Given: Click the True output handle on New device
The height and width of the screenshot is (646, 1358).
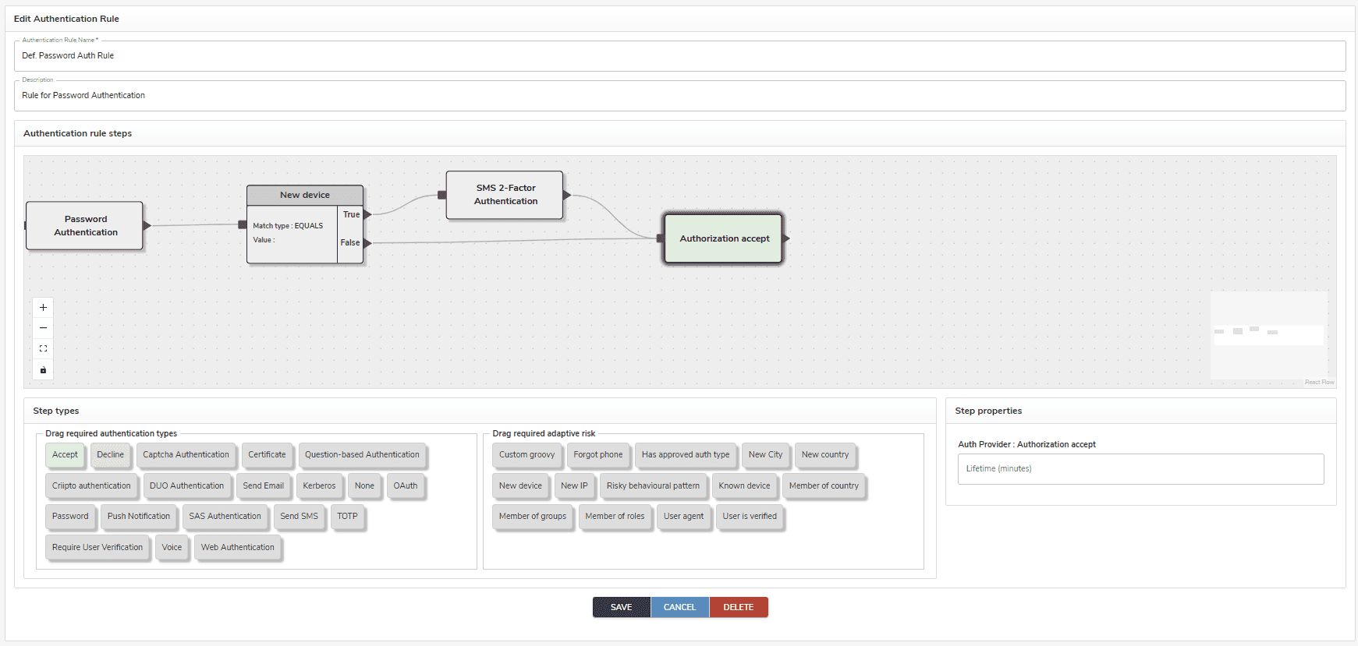Looking at the screenshot, I should (367, 214).
